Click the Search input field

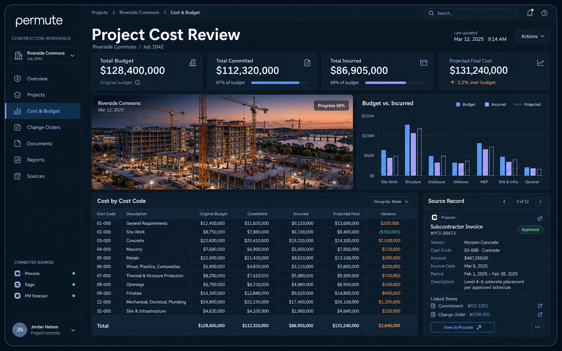pos(471,13)
